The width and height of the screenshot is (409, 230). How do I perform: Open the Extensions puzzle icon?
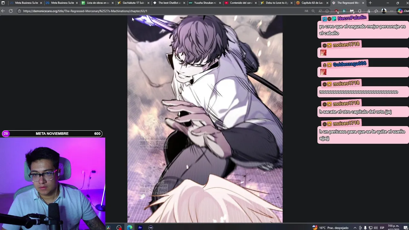359,11
